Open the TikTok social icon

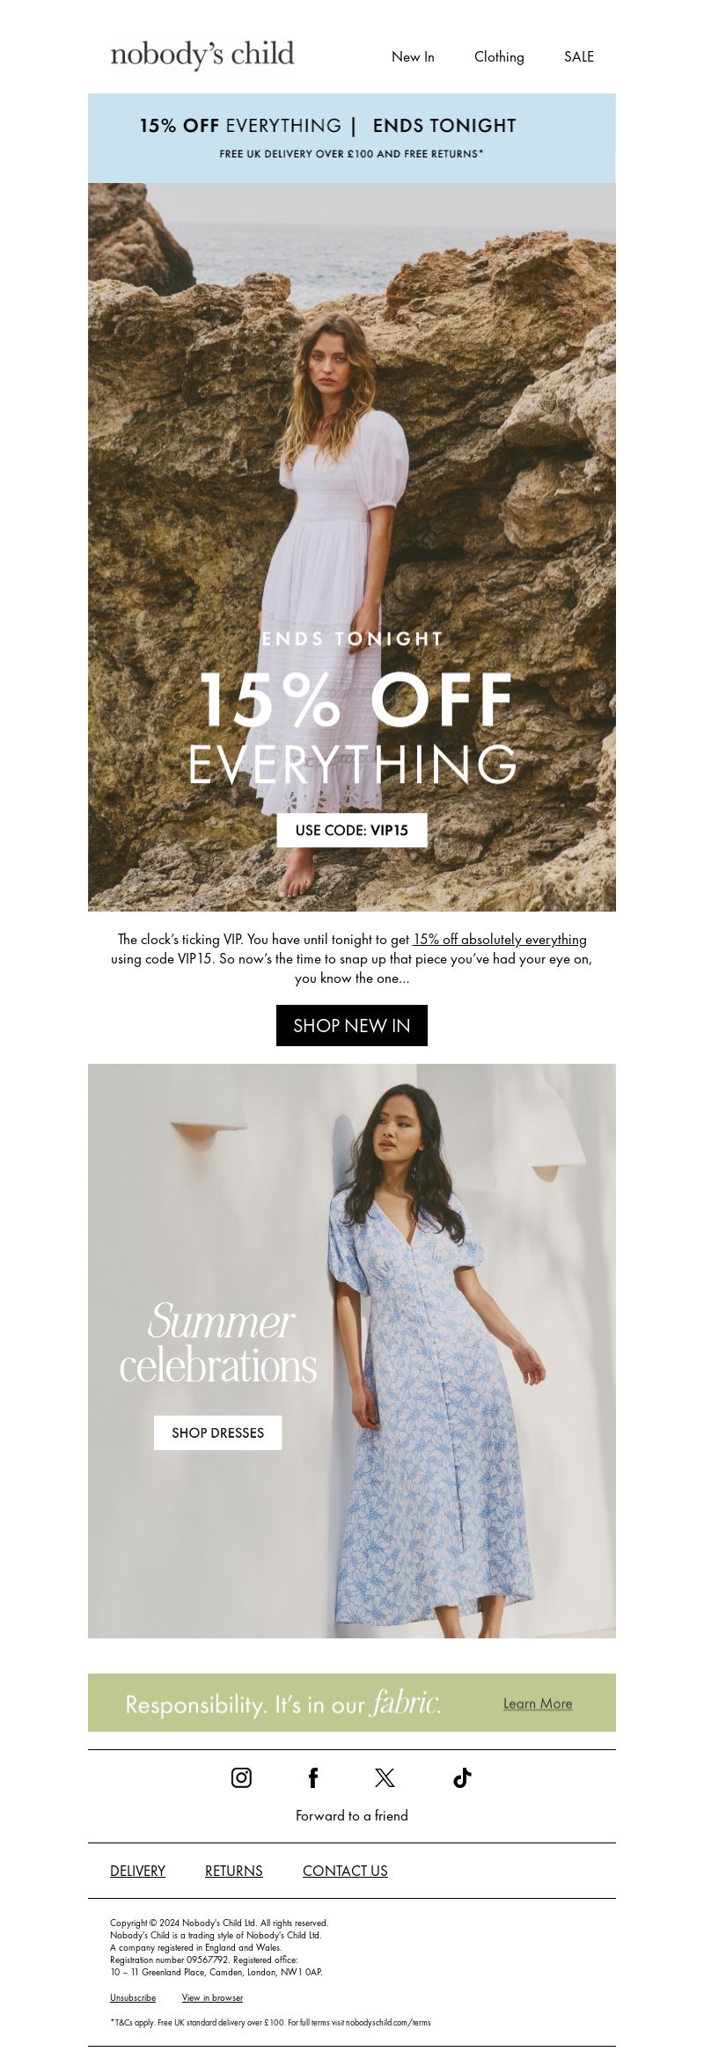(x=462, y=1777)
